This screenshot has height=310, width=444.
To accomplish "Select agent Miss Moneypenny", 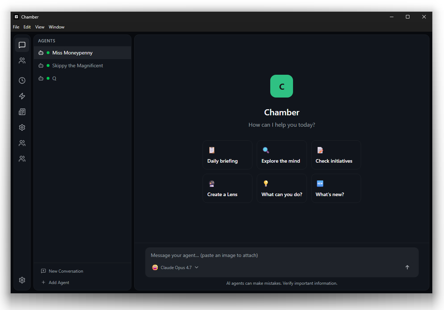I will (x=82, y=53).
